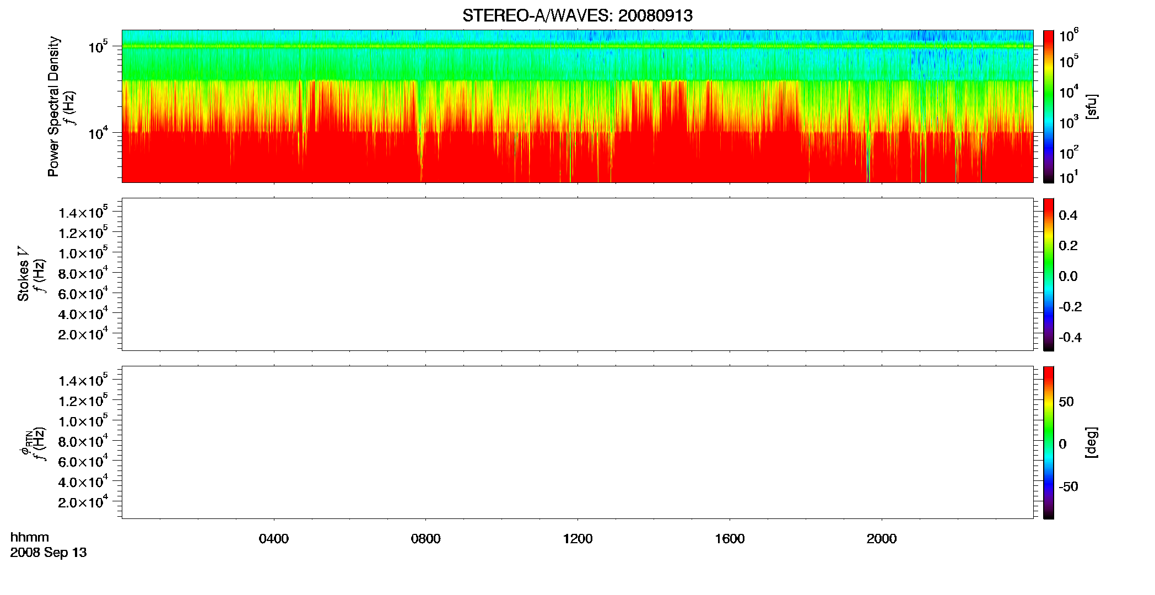Click the 10^6 top colorbar value

1069,36
